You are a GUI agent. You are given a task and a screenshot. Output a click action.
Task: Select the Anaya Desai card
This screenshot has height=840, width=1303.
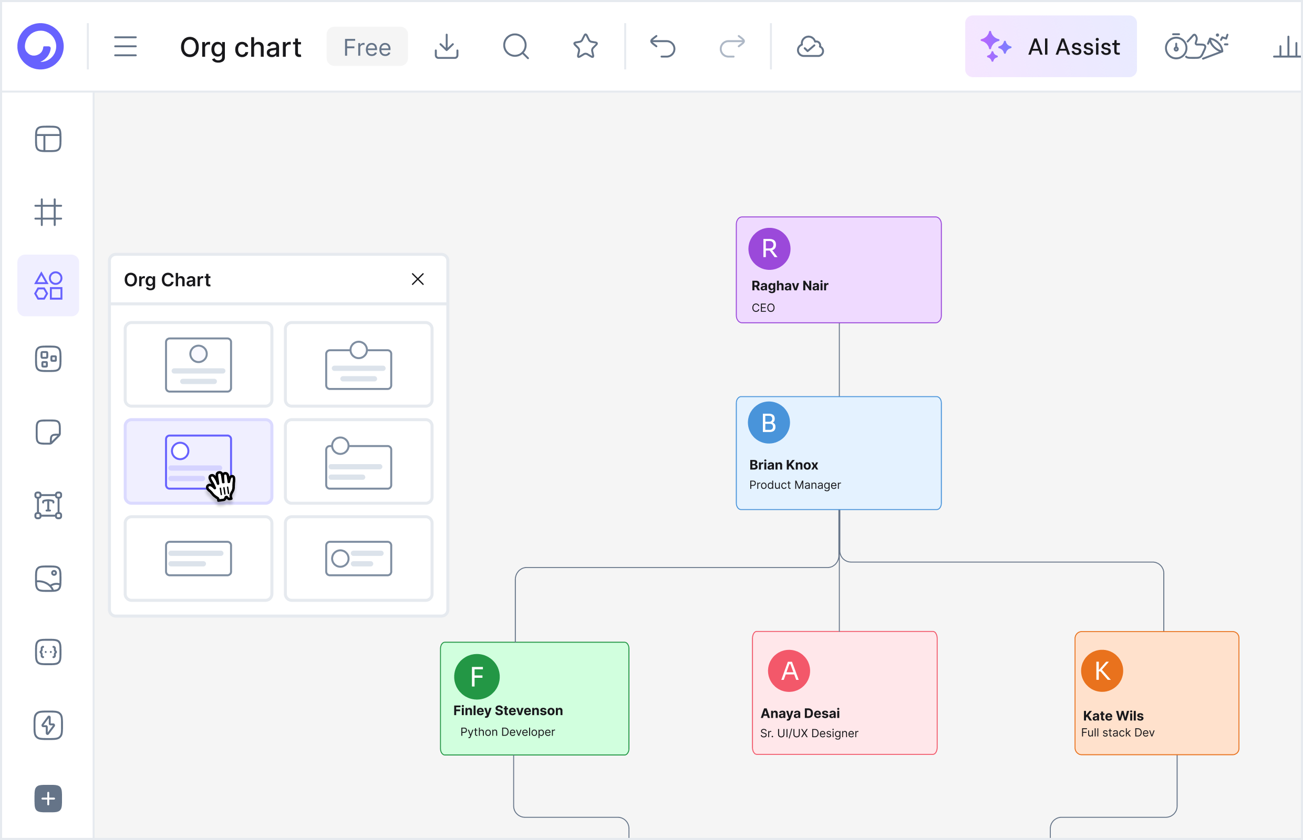[844, 694]
